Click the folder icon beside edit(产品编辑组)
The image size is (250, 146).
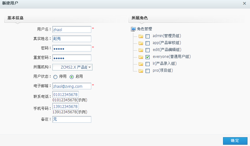(x=141, y=50)
